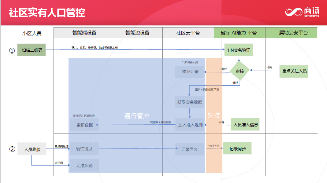Viewport: 327px width, 183px height.
Task: Select the 社区云平台 column header
Action: click(x=188, y=33)
